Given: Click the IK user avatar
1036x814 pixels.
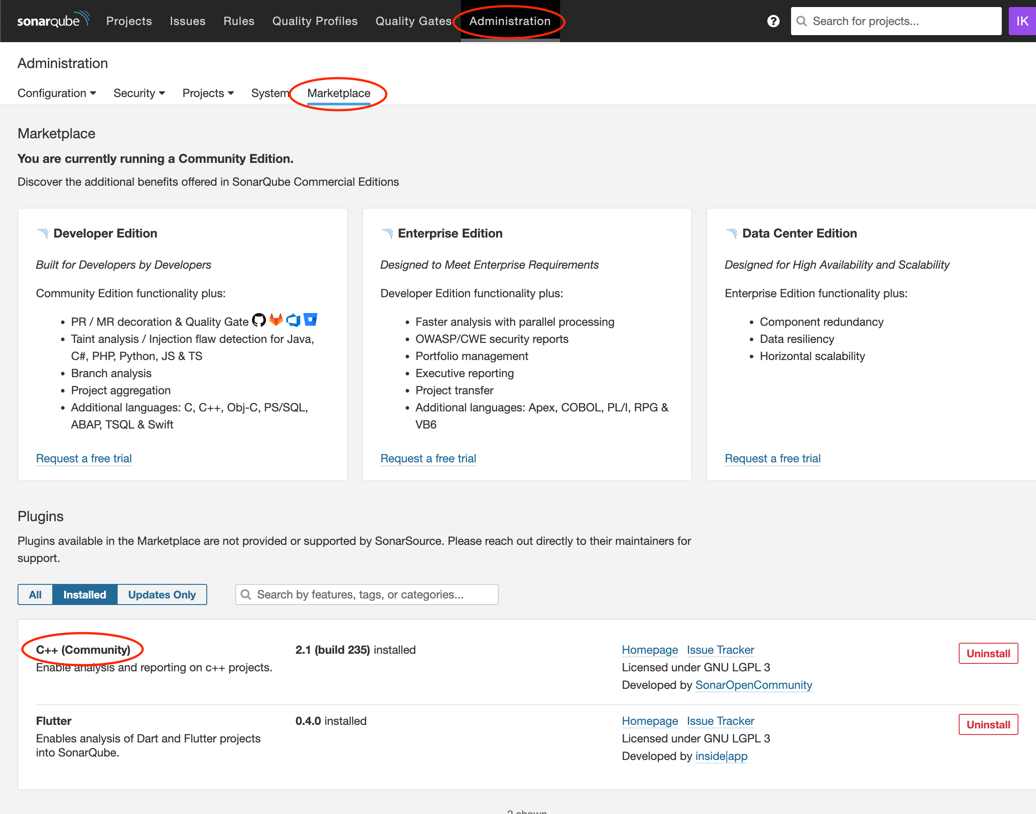Looking at the screenshot, I should 1022,21.
